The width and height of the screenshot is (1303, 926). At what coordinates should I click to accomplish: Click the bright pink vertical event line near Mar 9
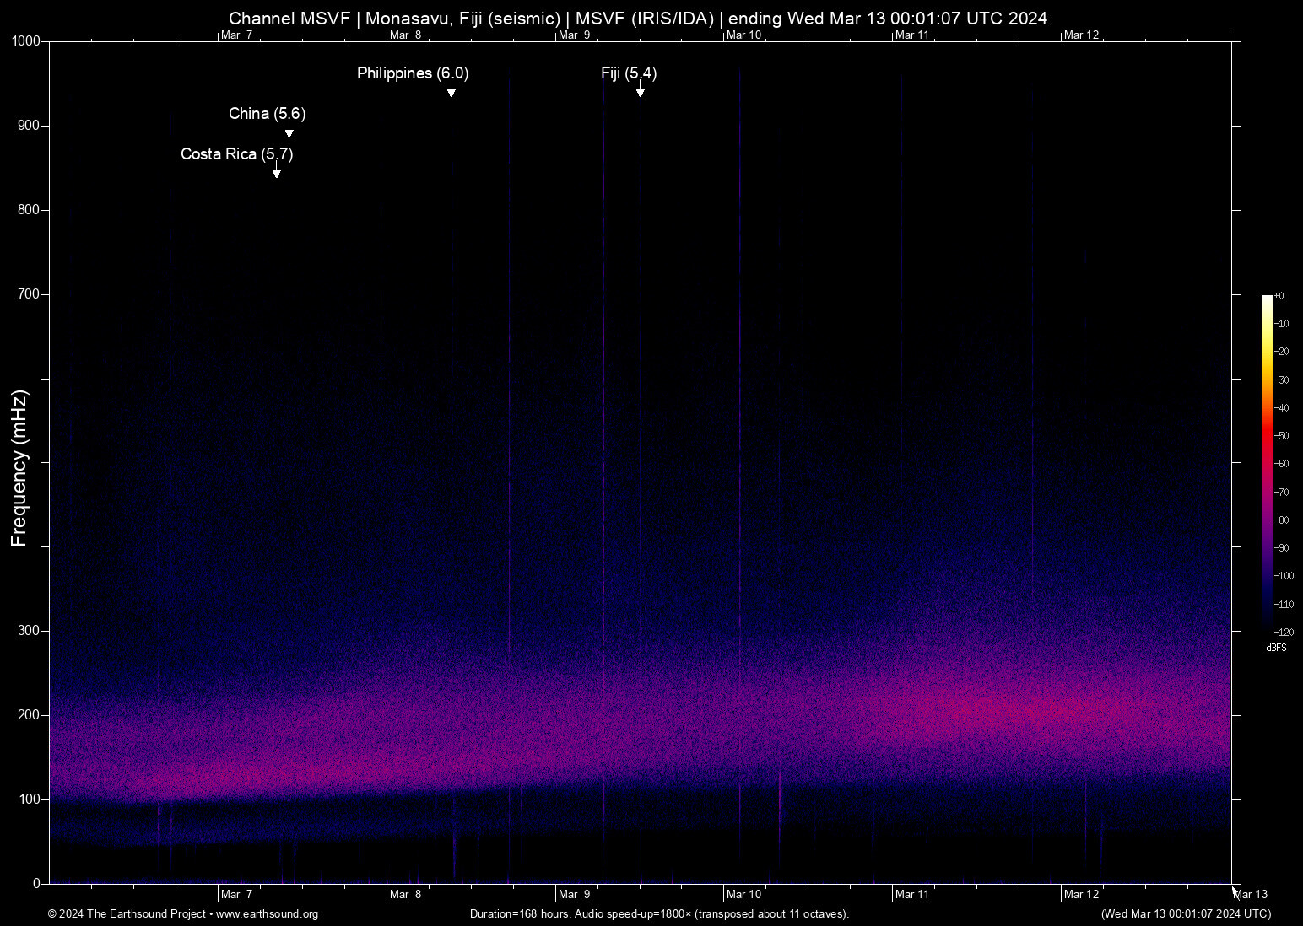pos(603,422)
